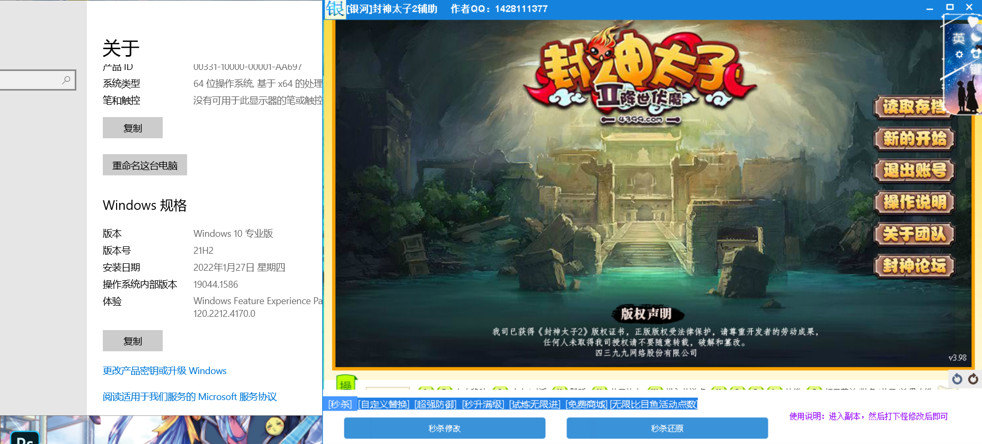Click the 复制 button under Windows 规格
This screenshot has height=444, width=982.
click(132, 341)
